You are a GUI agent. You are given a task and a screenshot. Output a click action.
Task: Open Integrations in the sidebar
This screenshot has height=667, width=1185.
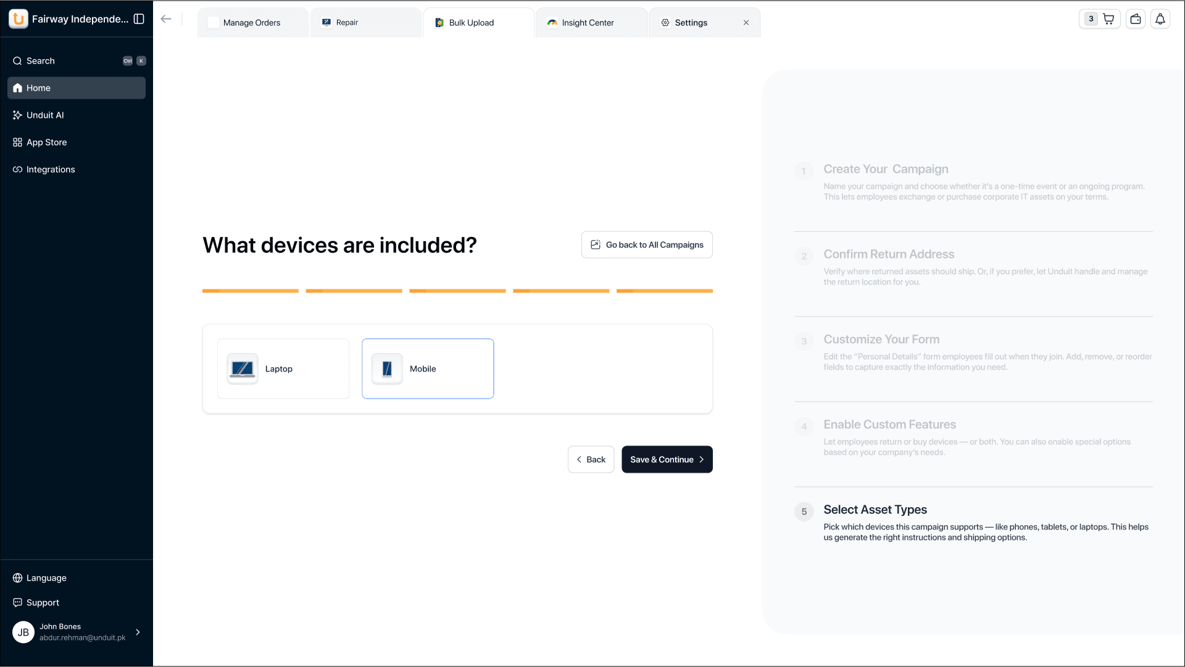(50, 169)
